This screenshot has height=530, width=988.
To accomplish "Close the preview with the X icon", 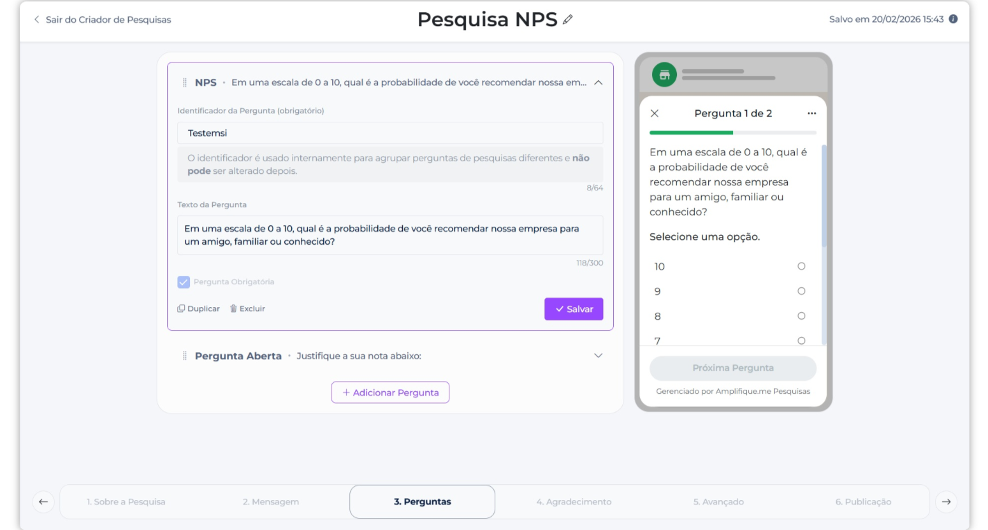I will (654, 113).
